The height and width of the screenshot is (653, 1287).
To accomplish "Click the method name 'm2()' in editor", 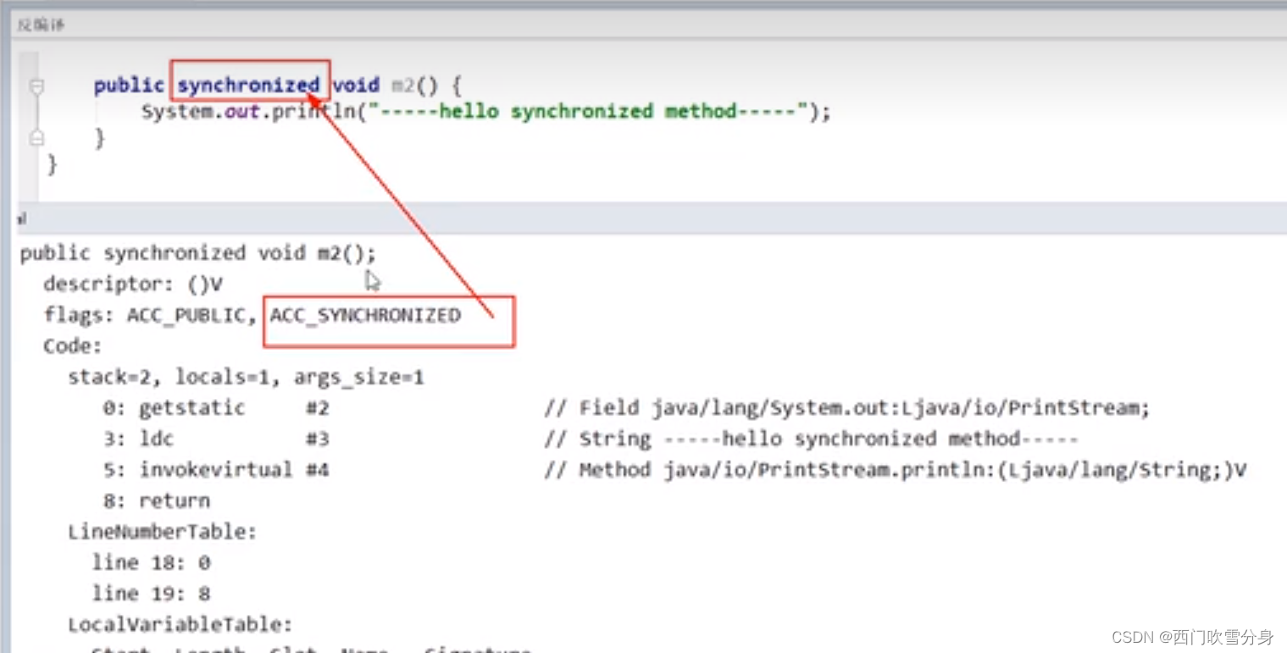I will coord(415,86).
